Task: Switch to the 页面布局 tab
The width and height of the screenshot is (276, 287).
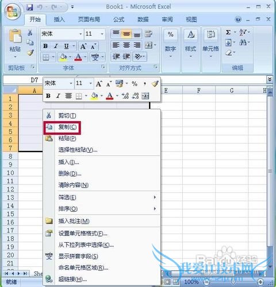Action: point(89,20)
